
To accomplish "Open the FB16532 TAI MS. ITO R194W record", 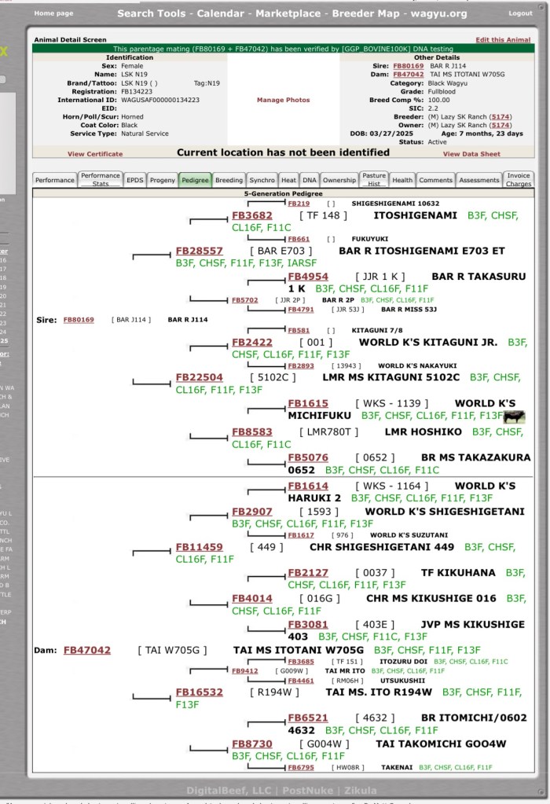I will [200, 692].
